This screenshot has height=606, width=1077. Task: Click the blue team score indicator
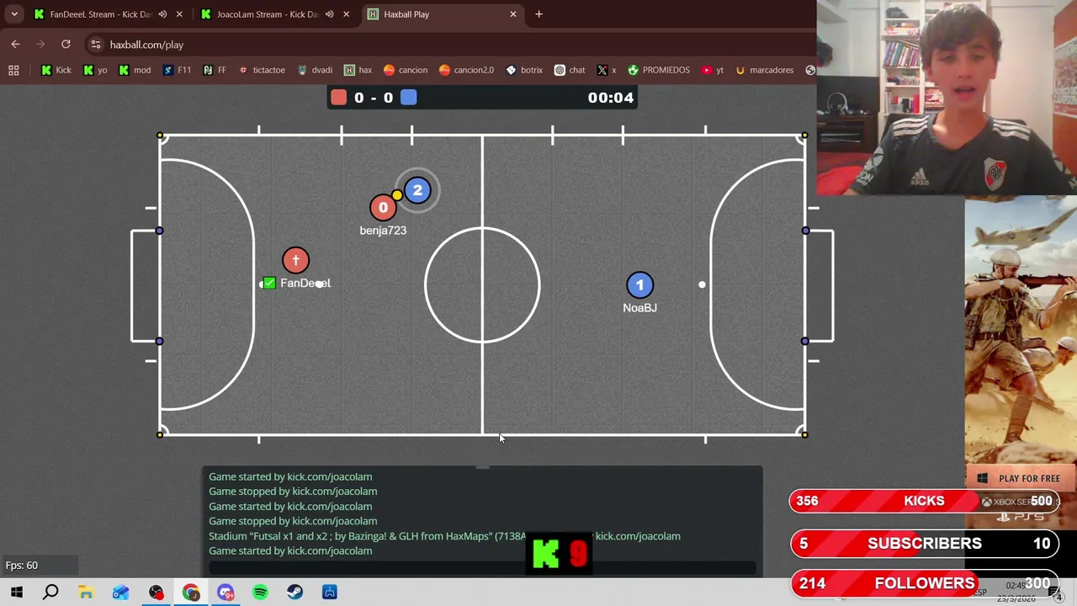point(408,98)
